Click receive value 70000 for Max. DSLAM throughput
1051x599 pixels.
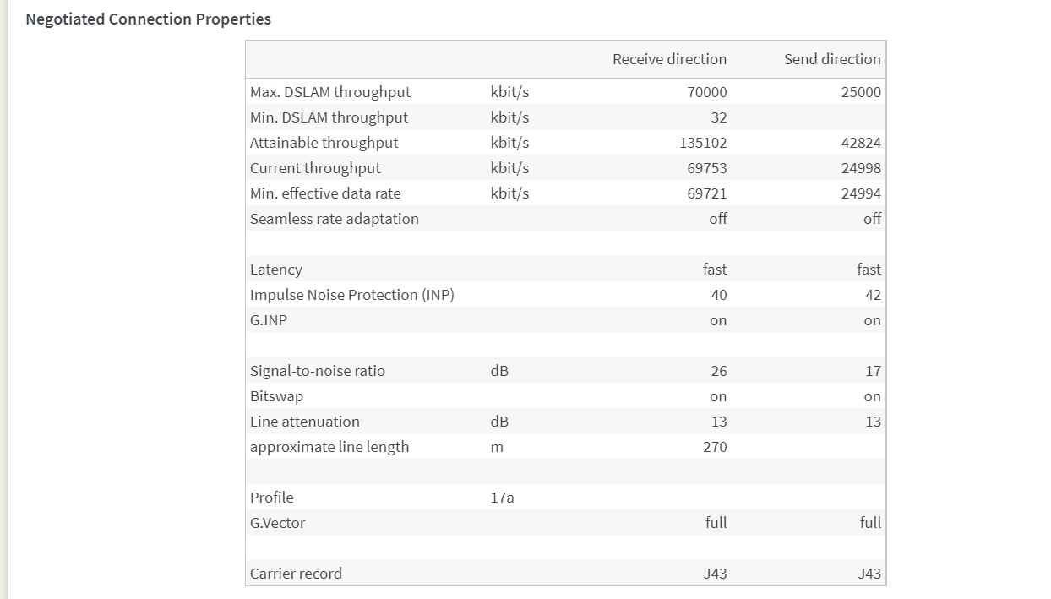pyautogui.click(x=706, y=92)
